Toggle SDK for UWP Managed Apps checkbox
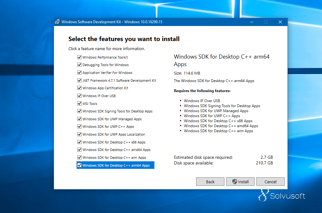The height and width of the screenshot is (213, 322). pyautogui.click(x=79, y=119)
